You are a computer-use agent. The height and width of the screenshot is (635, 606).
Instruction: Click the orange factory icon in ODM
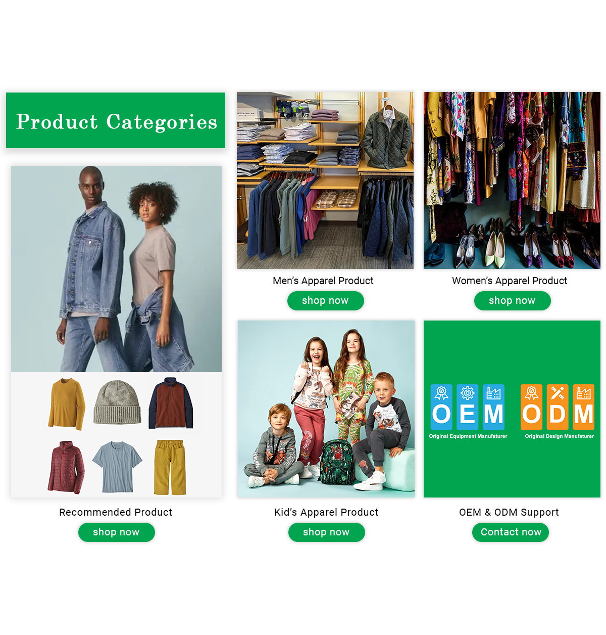[583, 393]
